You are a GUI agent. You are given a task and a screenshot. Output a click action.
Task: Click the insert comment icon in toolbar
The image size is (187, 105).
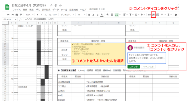153,15
